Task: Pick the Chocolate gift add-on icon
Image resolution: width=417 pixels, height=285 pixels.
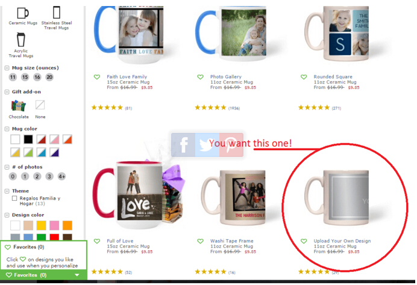Action: [18, 106]
